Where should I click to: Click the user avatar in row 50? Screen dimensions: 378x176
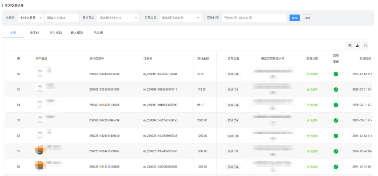pyautogui.click(x=40, y=166)
